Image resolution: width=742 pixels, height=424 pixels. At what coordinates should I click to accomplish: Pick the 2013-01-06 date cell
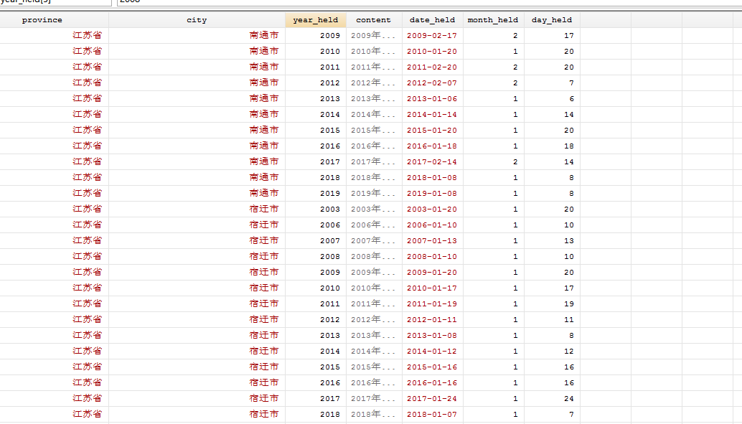click(432, 98)
